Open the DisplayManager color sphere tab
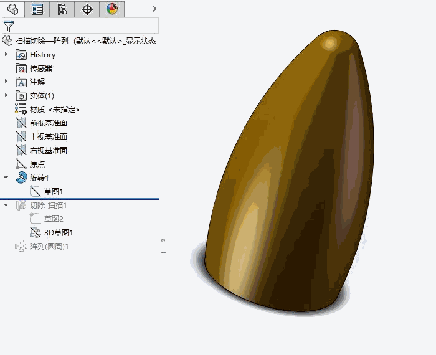The image size is (436, 355). pos(111,9)
